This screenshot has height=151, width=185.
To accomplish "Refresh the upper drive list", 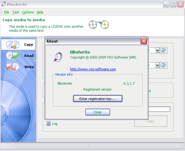I will point(164,50).
